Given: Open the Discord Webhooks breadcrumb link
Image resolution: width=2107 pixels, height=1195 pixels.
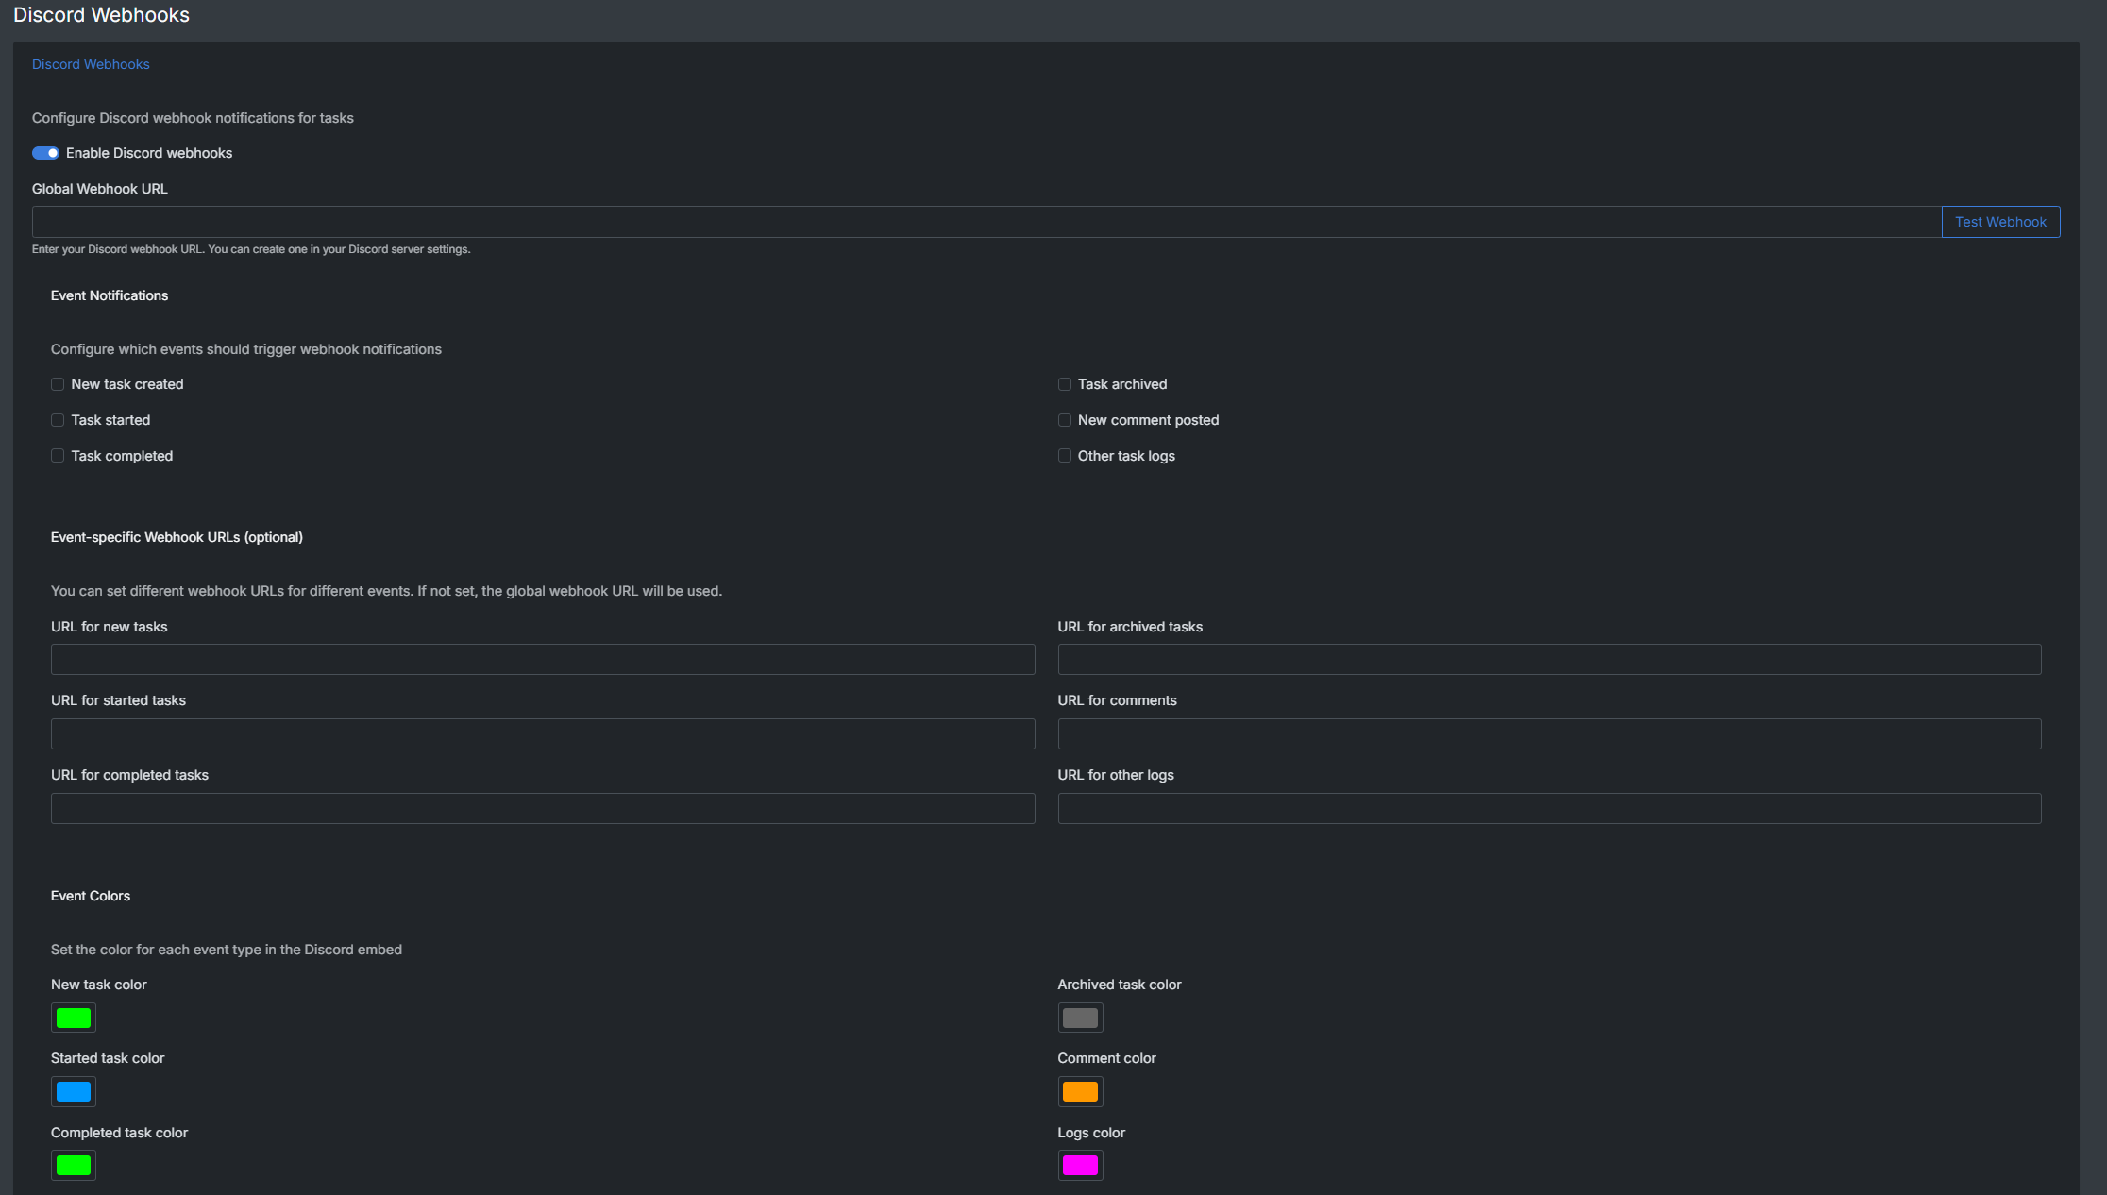Looking at the screenshot, I should pyautogui.click(x=91, y=64).
